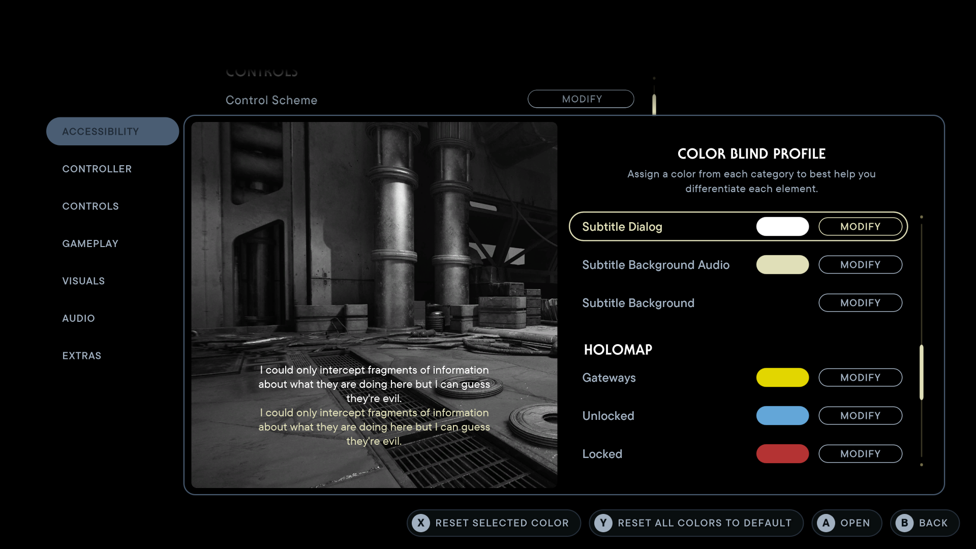Modify the Unlocked holomap color
Viewport: 976px width, 549px height.
860,415
